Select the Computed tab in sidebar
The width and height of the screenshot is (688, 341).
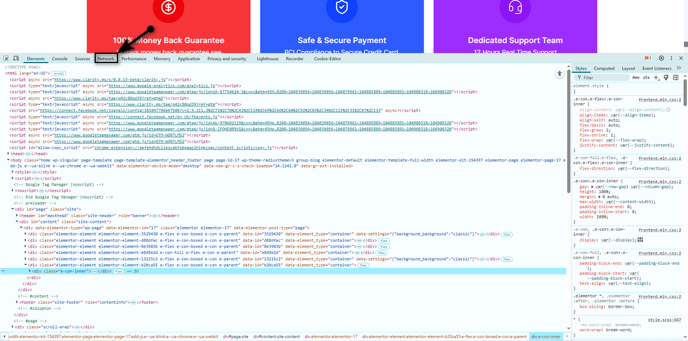tap(604, 68)
